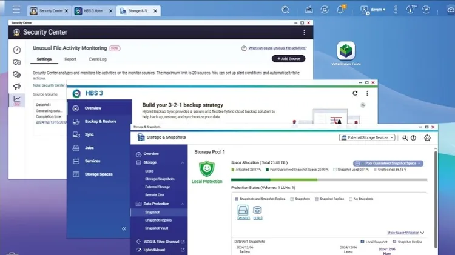Switch to the HBS 3 taskbar tab

91,11
